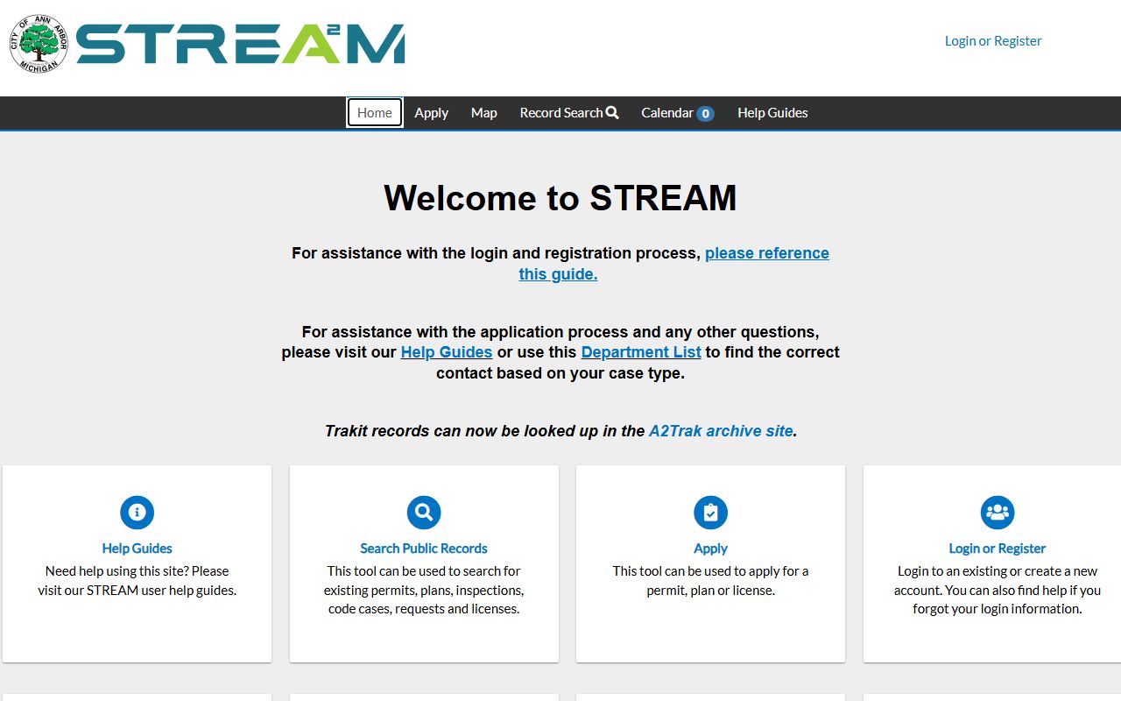Image resolution: width=1121 pixels, height=701 pixels.
Task: Click the Search Public Records card title
Action: (424, 549)
